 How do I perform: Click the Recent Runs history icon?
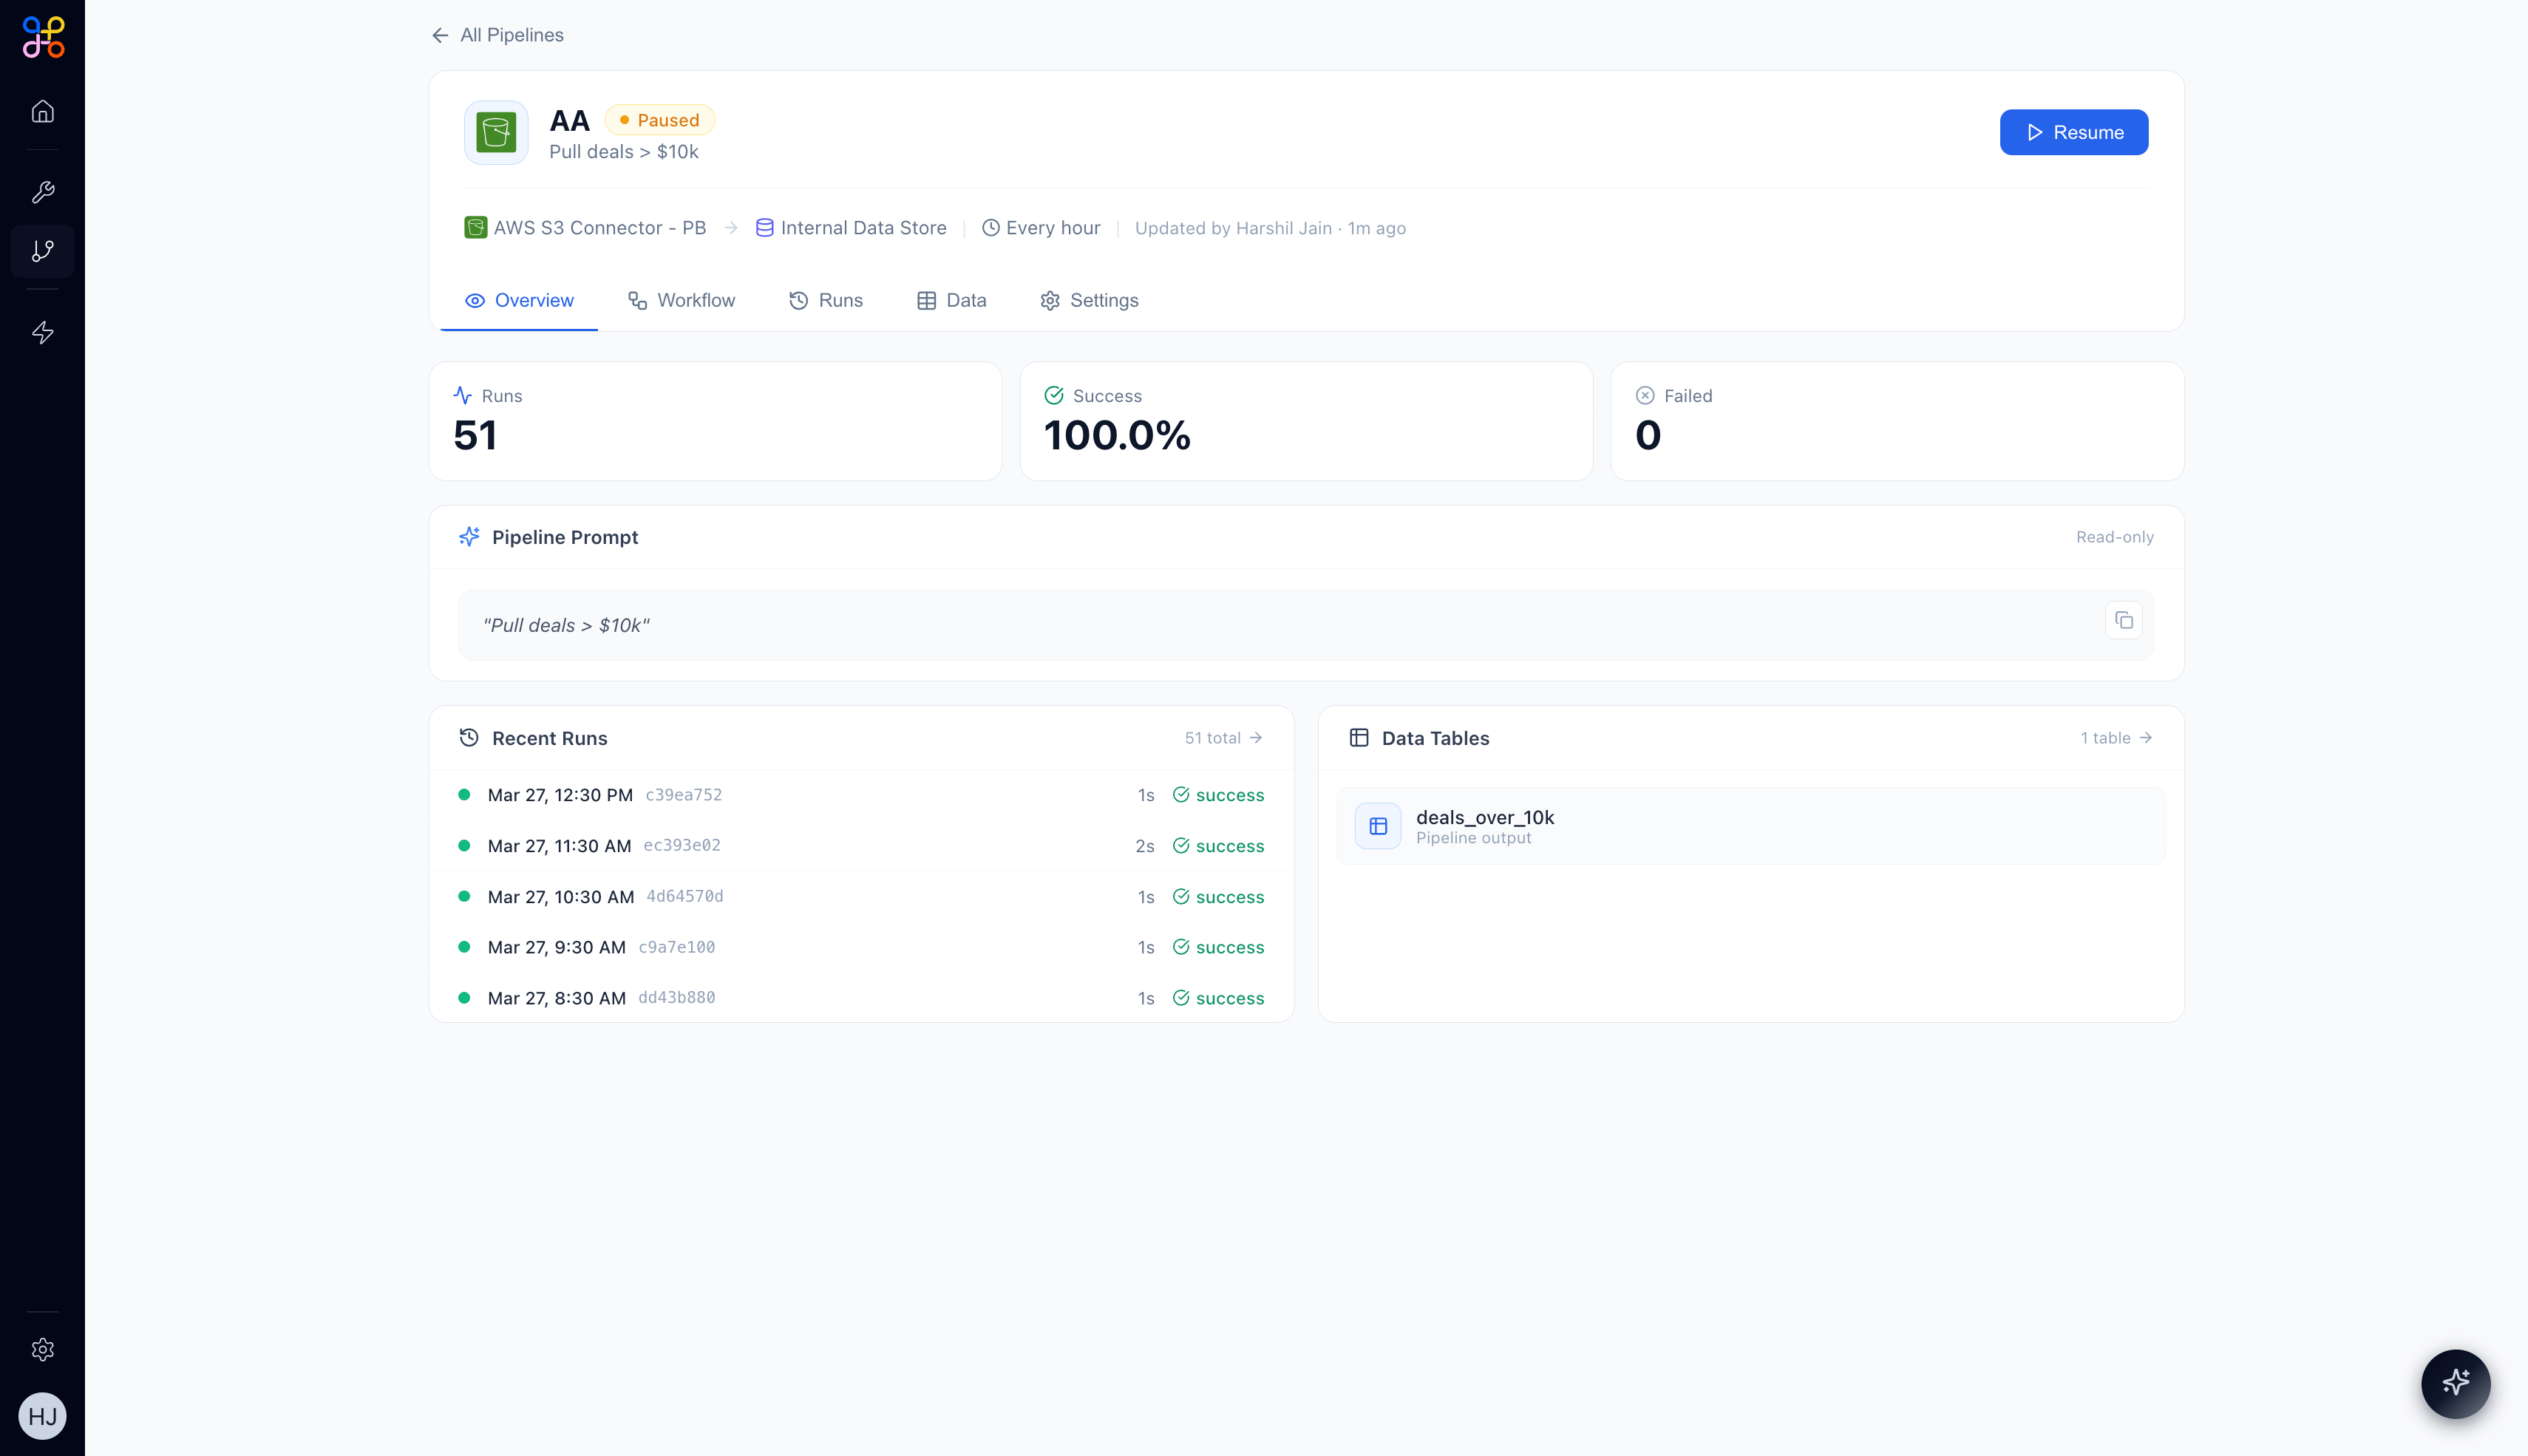pos(469,738)
